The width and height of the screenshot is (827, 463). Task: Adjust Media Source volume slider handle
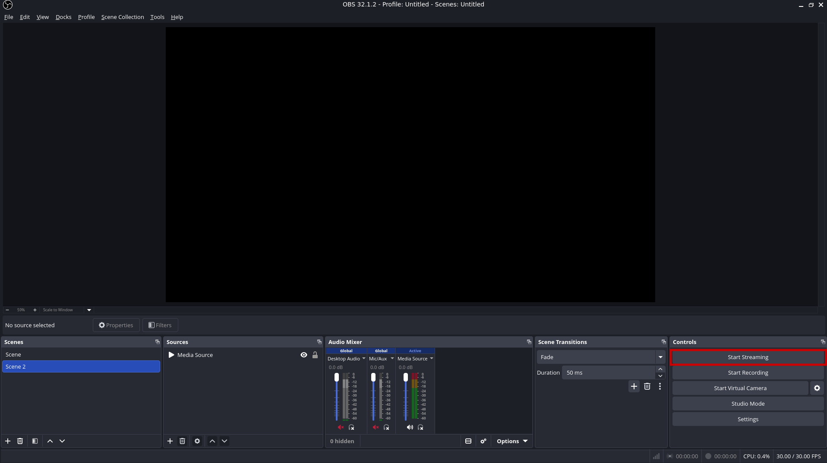406,377
